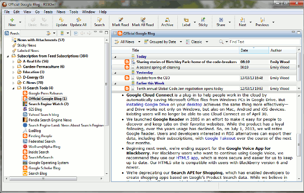Sort news by the Author column
Screen dimensions: 304x193
[x=282, y=50]
